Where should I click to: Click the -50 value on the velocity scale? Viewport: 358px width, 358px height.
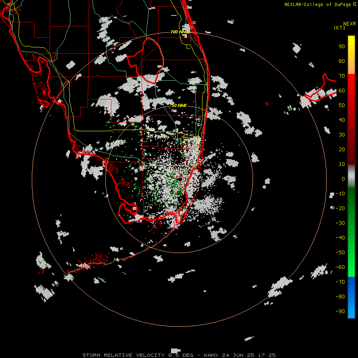(x=340, y=252)
